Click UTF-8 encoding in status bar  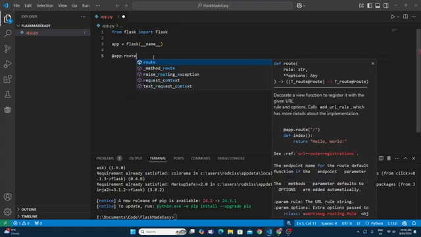tap(347, 223)
